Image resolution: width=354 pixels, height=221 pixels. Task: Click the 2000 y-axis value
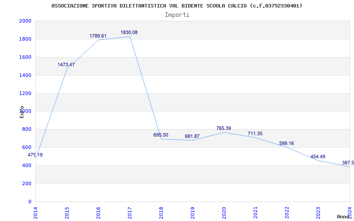(25, 21)
